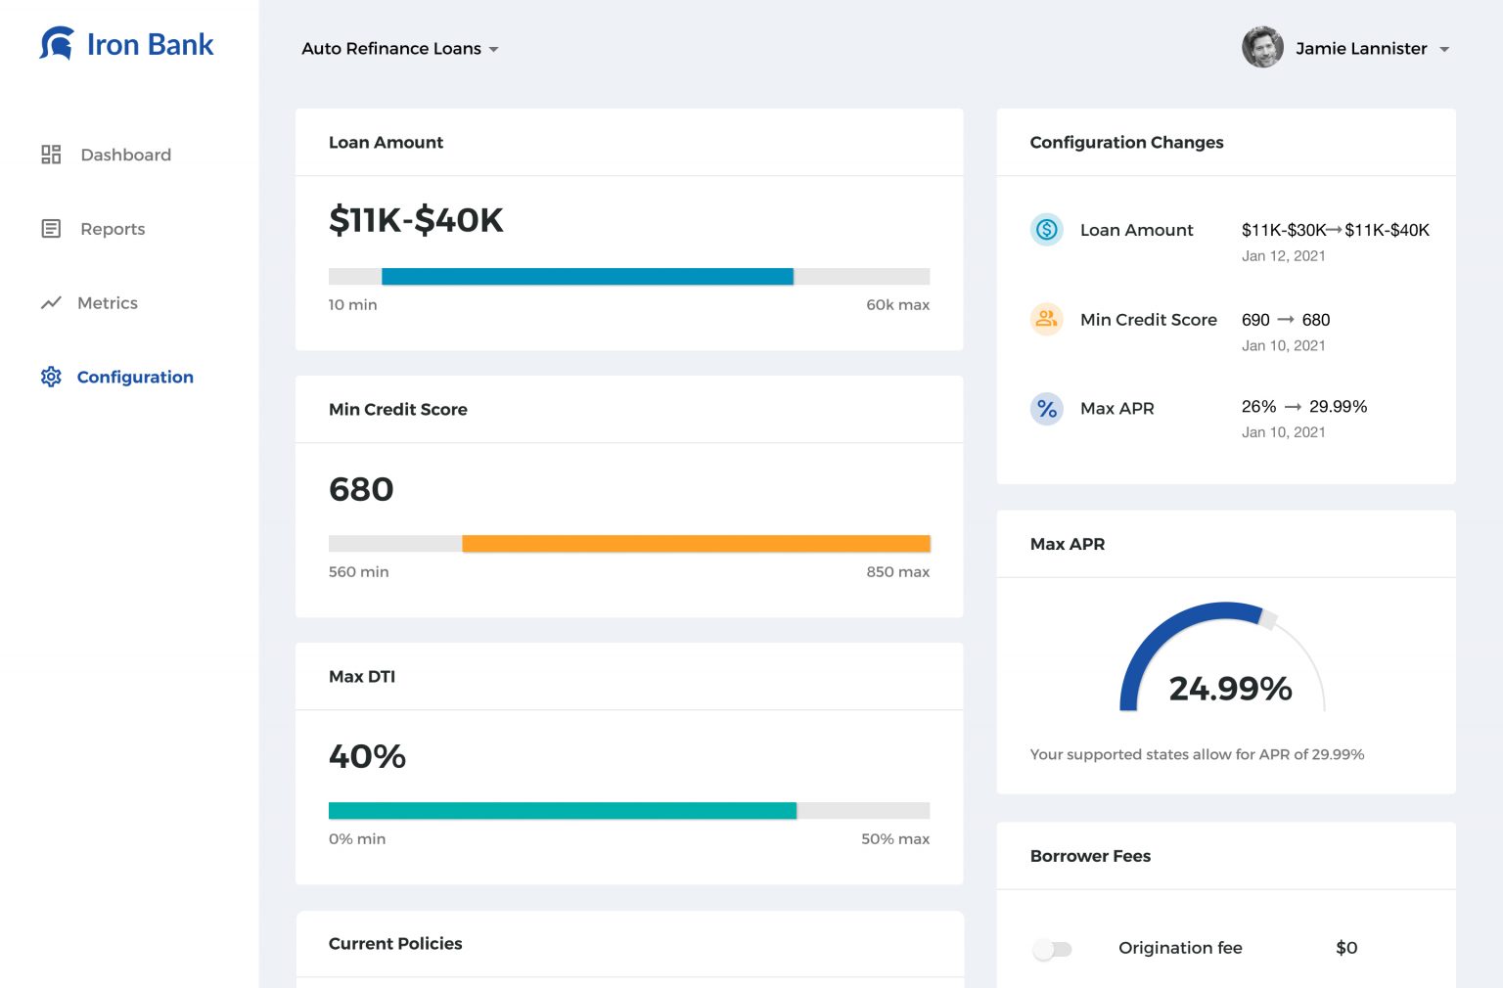Click the 40% Max DTI value
This screenshot has height=988, width=1503.
(x=367, y=756)
